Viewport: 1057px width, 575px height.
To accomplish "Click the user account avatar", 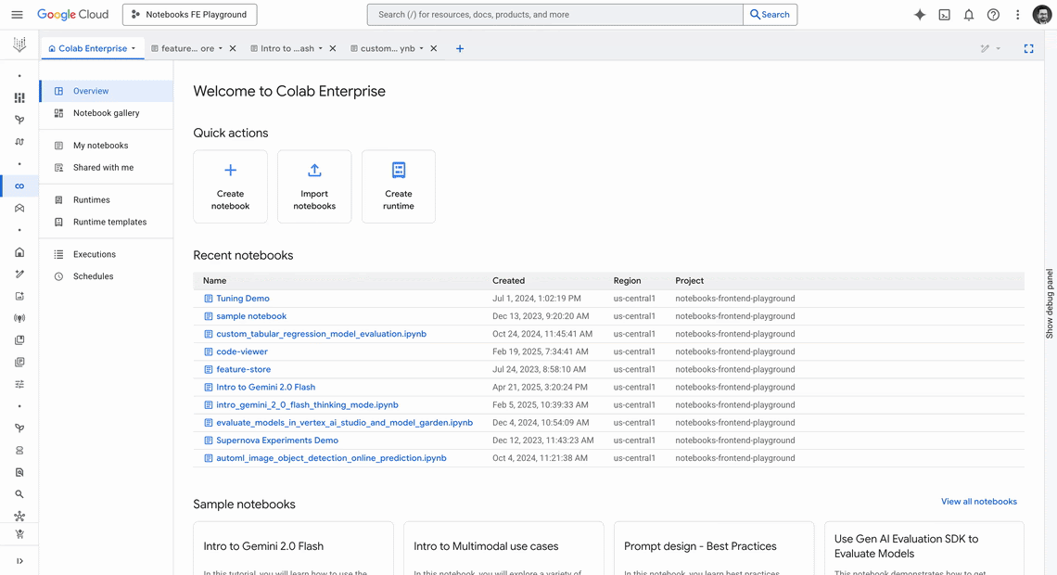I will (1041, 14).
